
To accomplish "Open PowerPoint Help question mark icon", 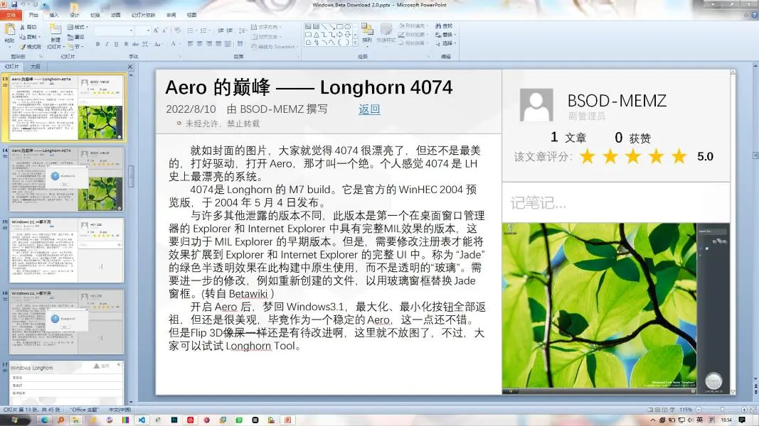I will click(x=754, y=15).
